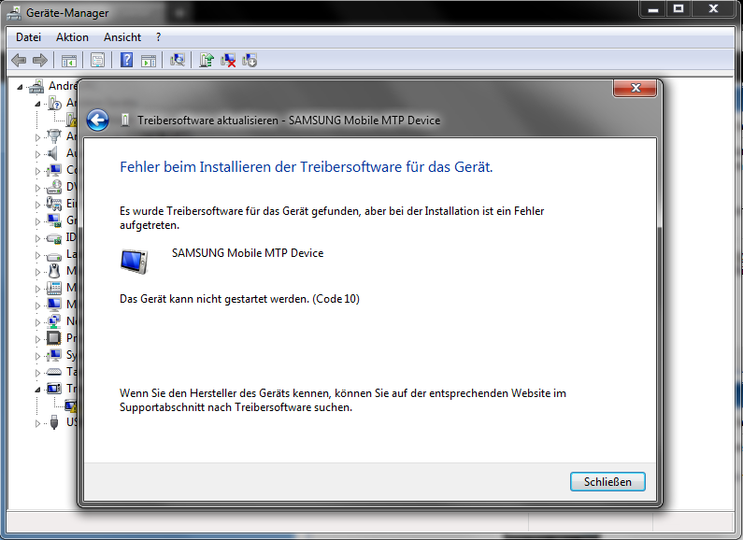743x540 pixels.
Task: Click 'Das Gerät kann nicht gestartet werden' text
Action: click(x=239, y=299)
